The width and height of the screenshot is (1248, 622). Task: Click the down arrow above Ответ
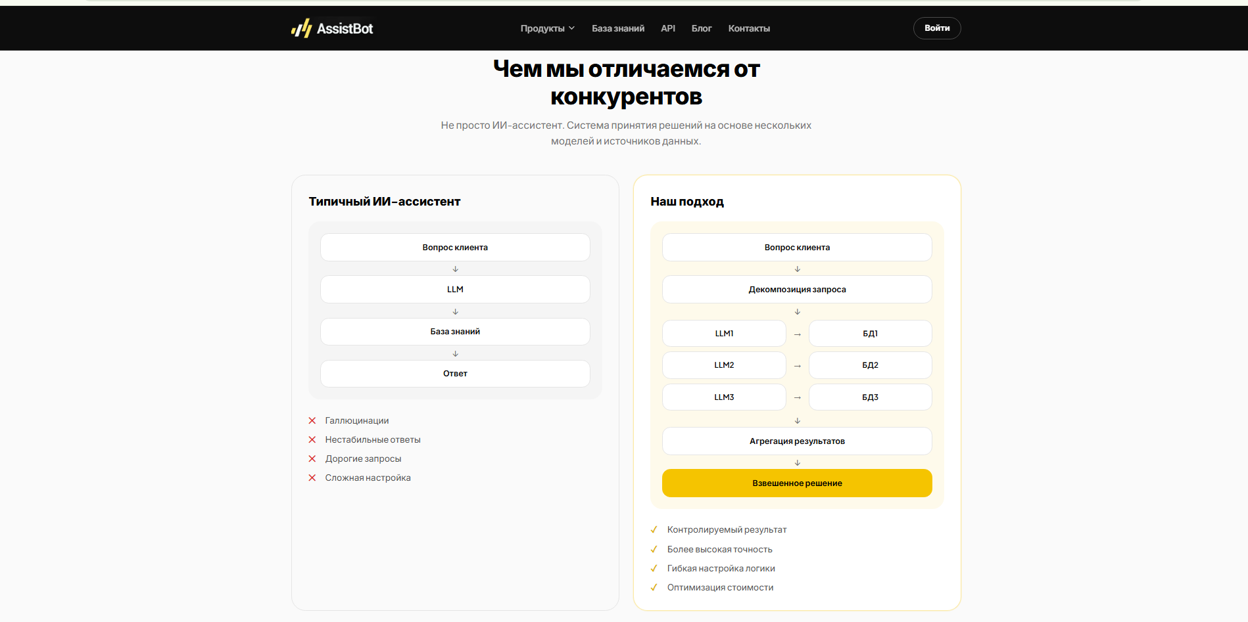[455, 353]
